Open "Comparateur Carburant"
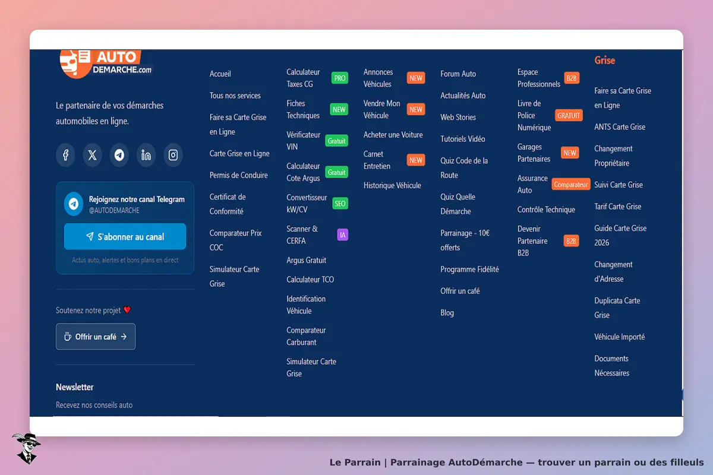 coord(307,336)
